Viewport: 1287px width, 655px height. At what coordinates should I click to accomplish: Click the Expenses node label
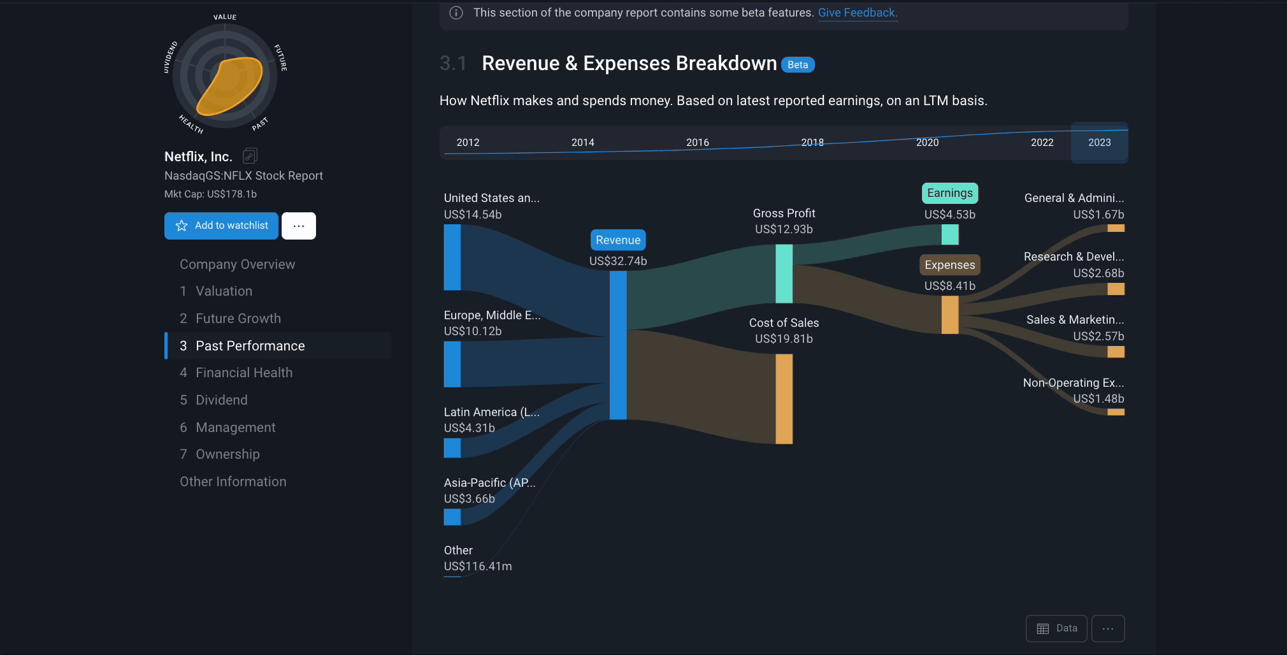click(x=950, y=265)
